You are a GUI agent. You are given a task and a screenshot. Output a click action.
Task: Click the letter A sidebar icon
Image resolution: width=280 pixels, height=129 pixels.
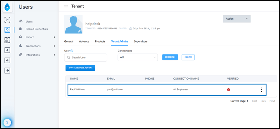pos(7,50)
